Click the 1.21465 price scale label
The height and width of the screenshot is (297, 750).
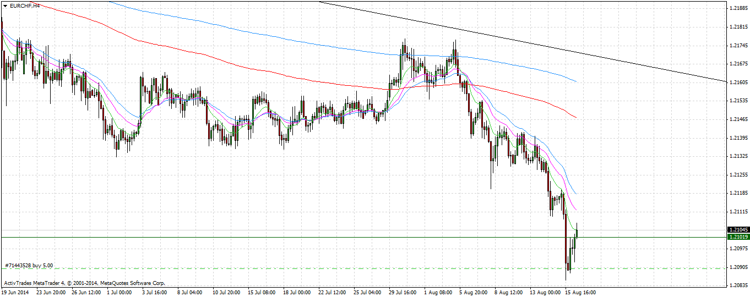coord(738,119)
